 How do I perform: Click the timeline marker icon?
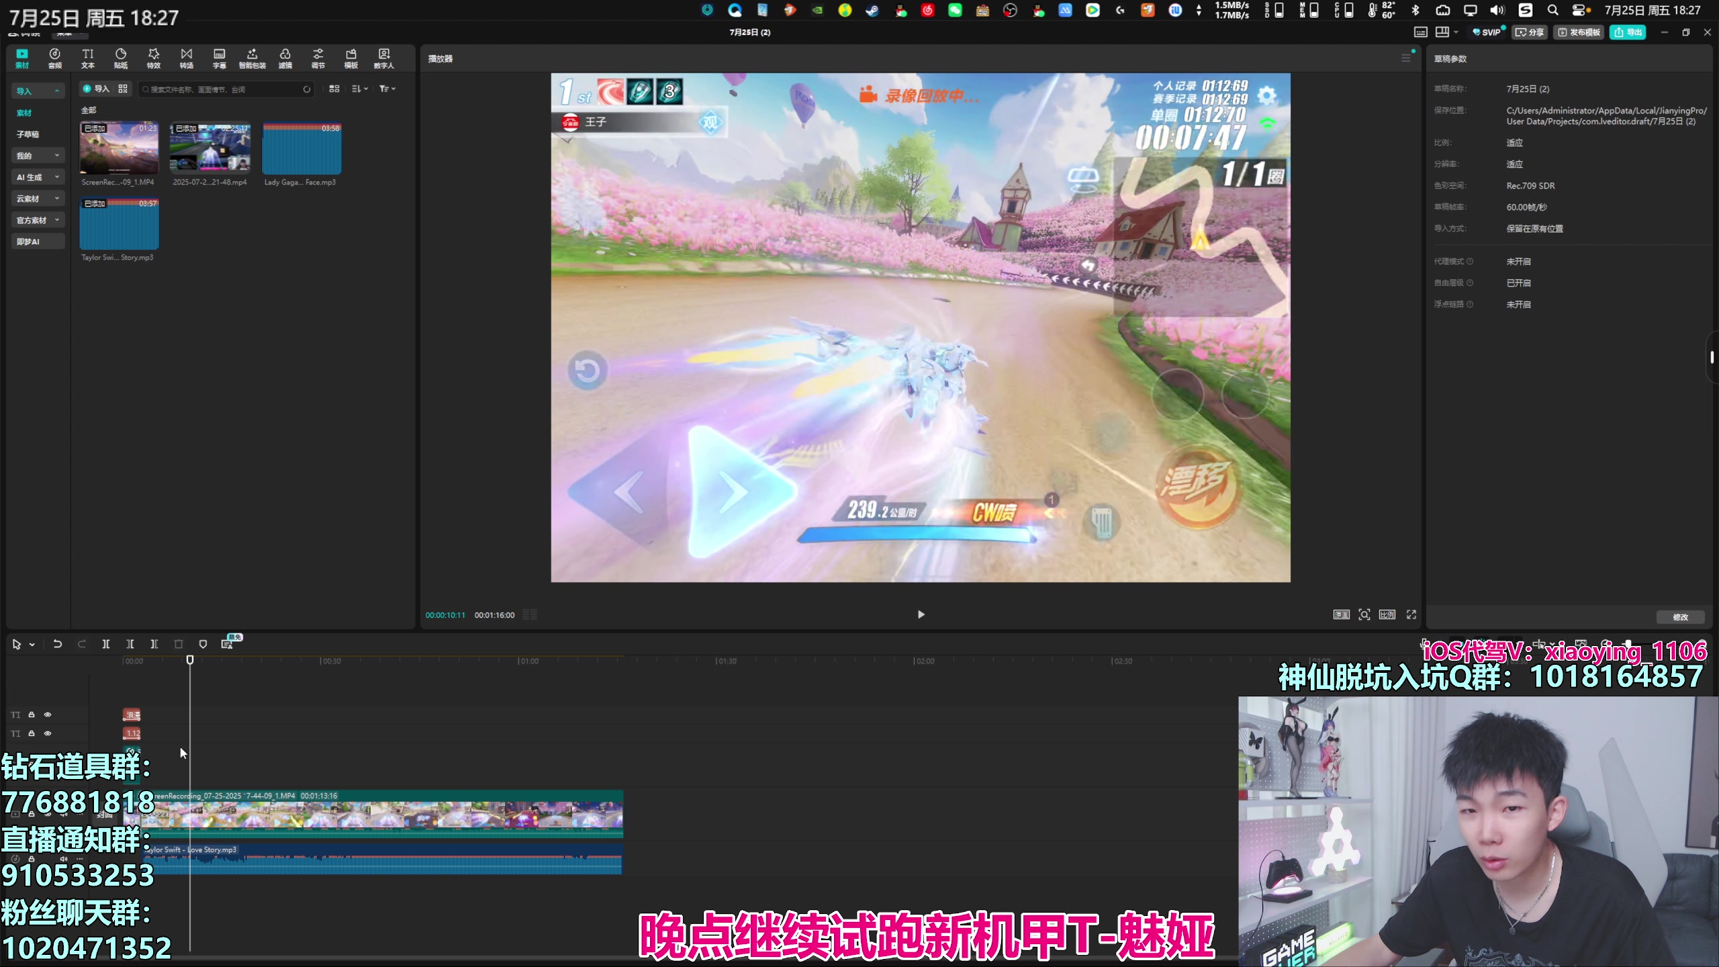203,644
